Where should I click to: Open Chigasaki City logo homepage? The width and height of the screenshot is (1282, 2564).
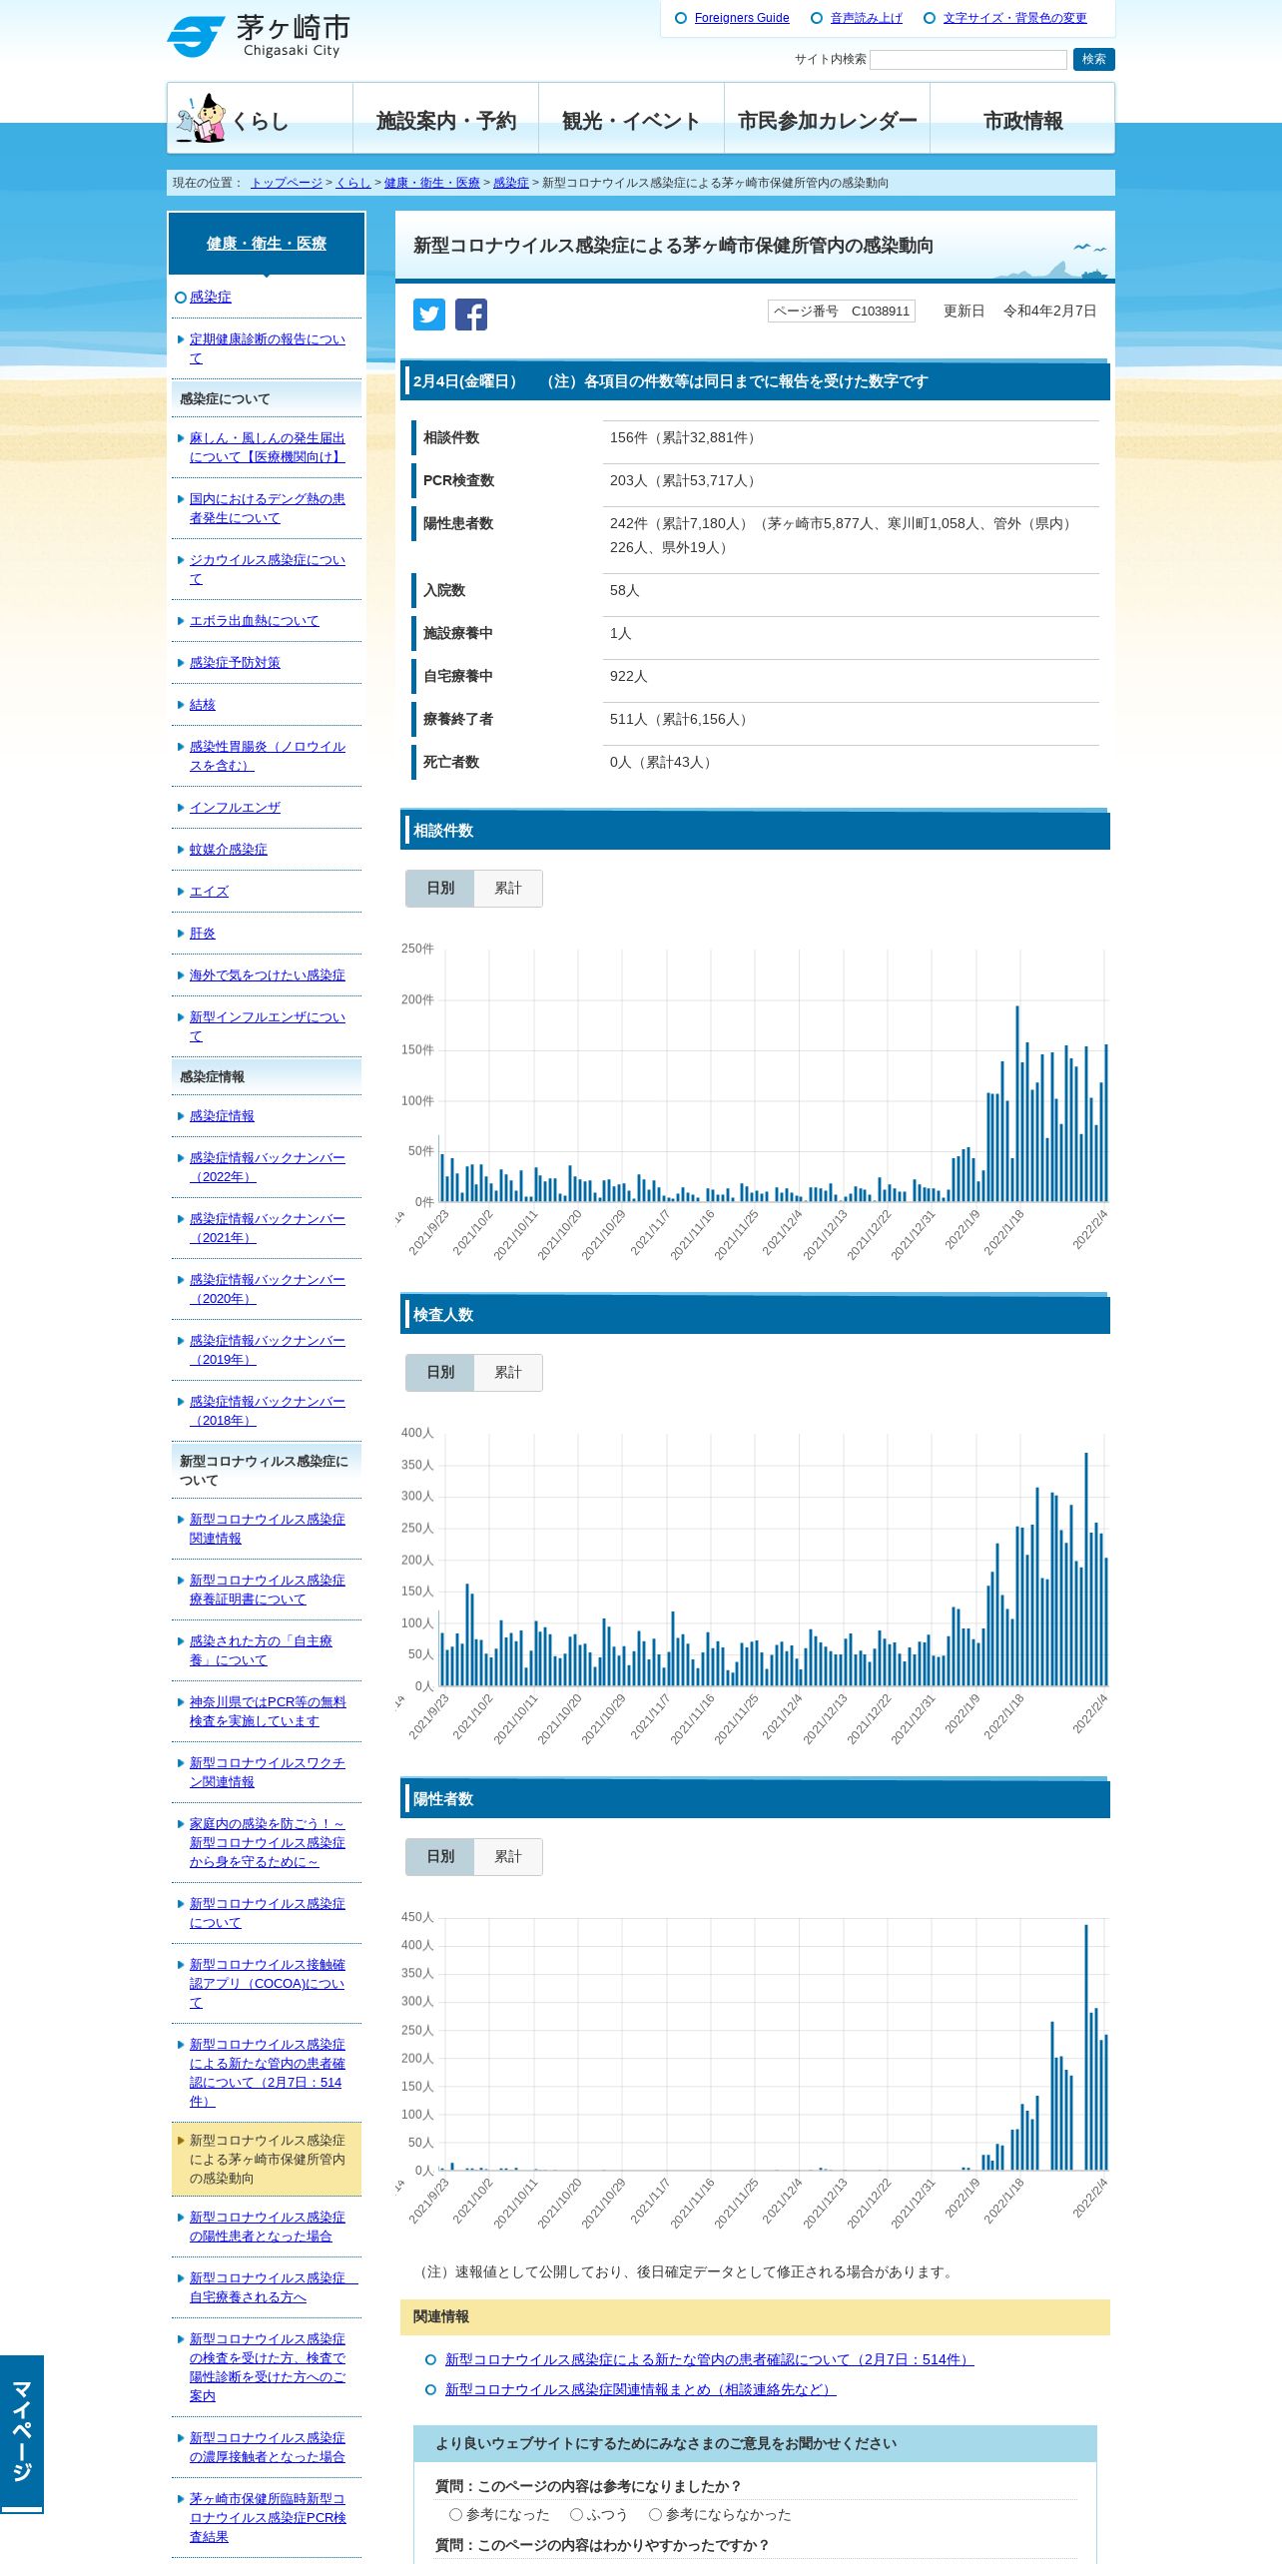(259, 37)
